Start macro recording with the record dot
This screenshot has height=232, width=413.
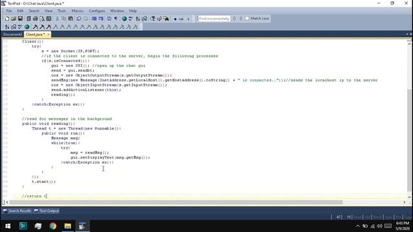tap(175, 19)
